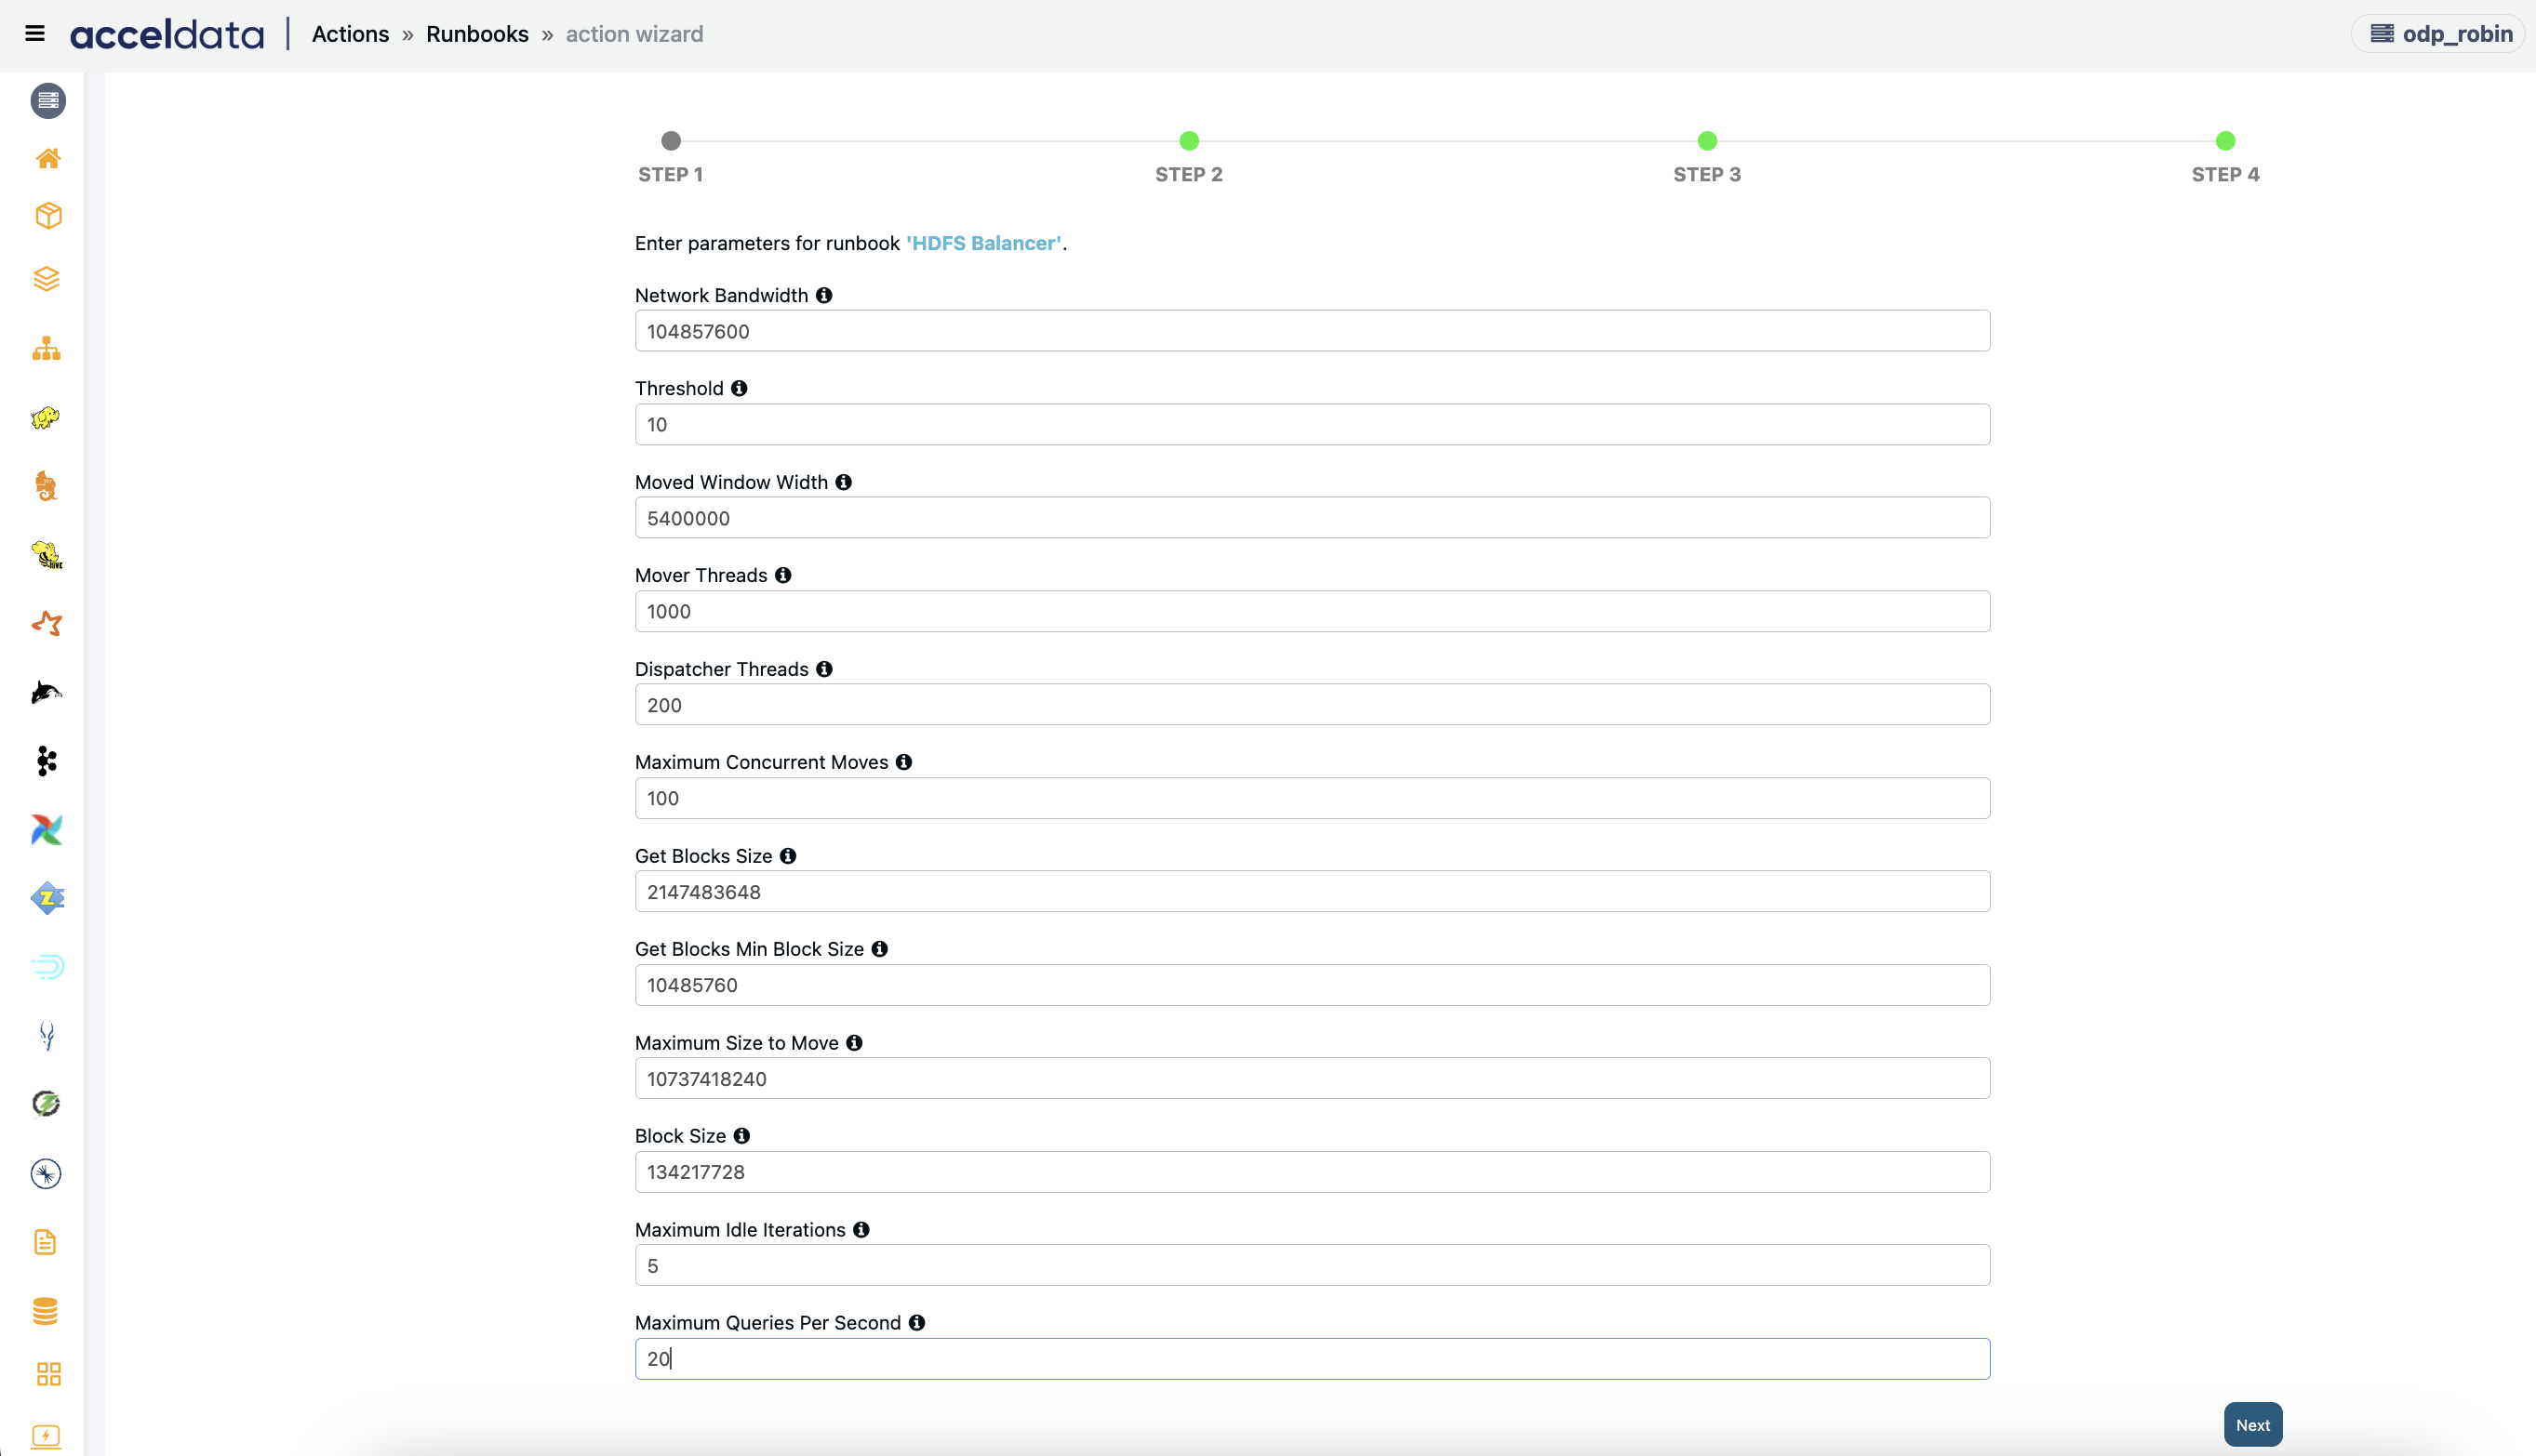Open the hamburger menu

35,34
